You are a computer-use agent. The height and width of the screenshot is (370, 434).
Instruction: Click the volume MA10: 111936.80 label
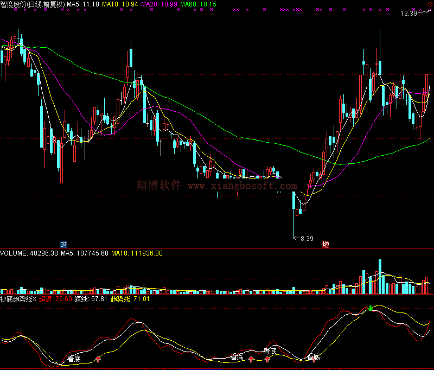(137, 253)
